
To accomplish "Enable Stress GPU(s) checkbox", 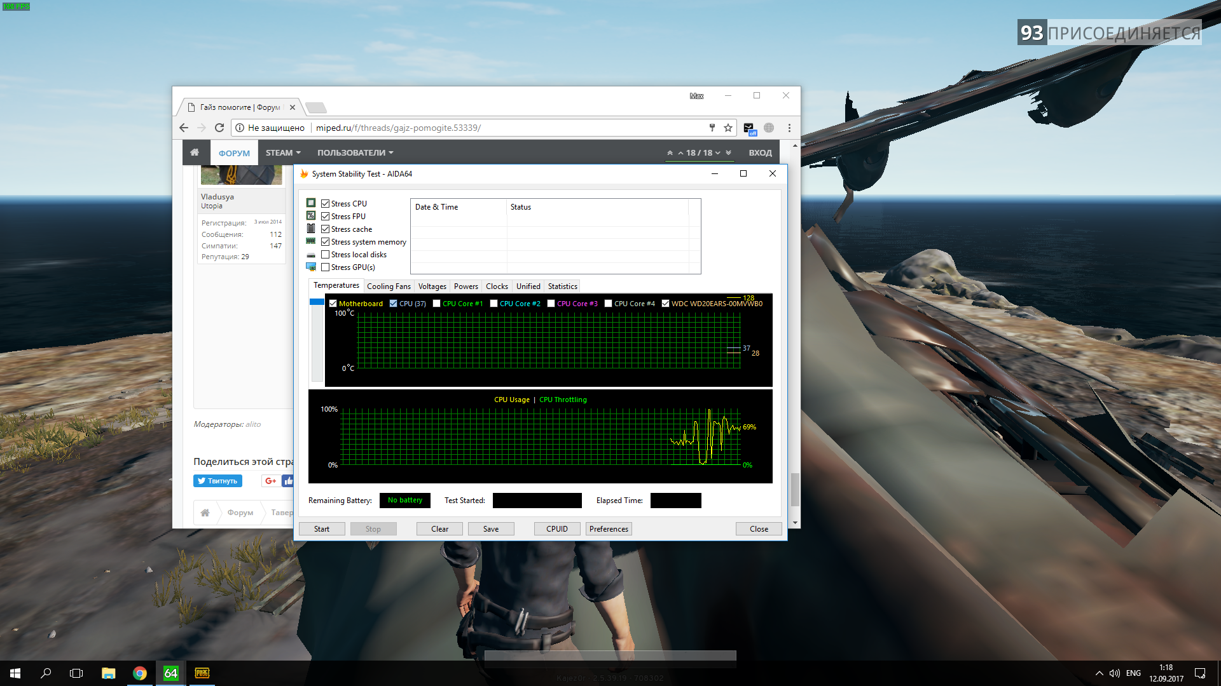I will click(x=326, y=267).
